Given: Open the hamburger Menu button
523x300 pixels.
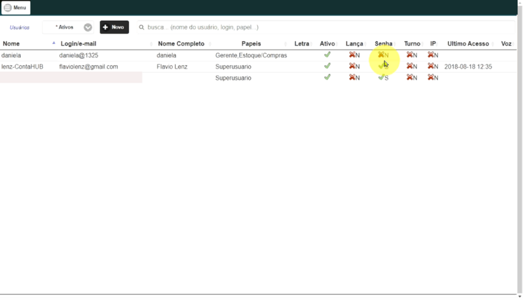Looking at the screenshot, I should click(16, 8).
